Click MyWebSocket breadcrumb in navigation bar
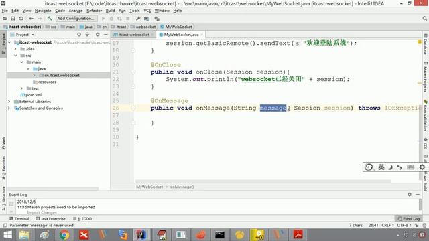Screen dimensions: 429x241 [x=176, y=27]
